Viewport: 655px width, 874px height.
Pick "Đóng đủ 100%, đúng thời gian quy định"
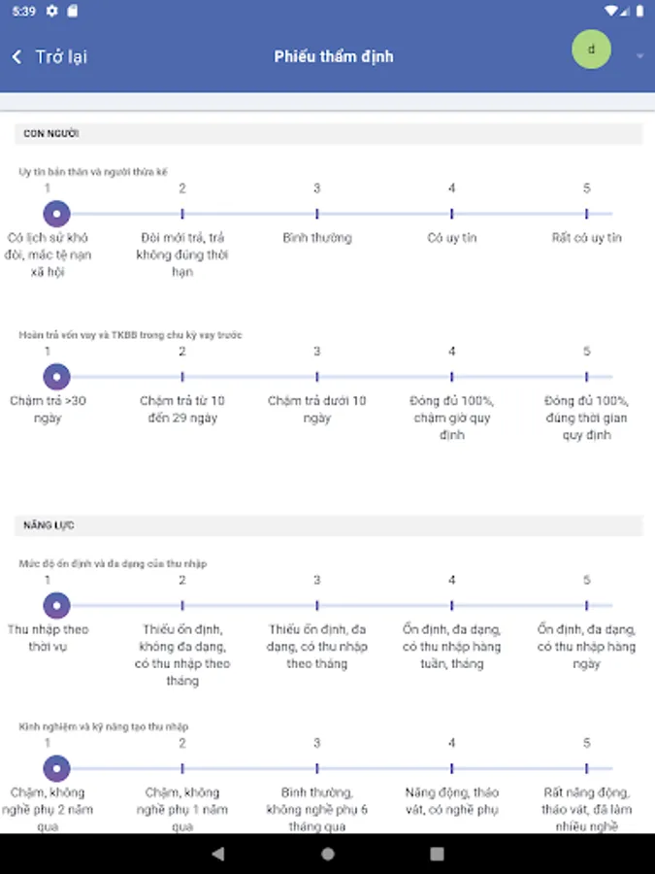click(x=586, y=377)
